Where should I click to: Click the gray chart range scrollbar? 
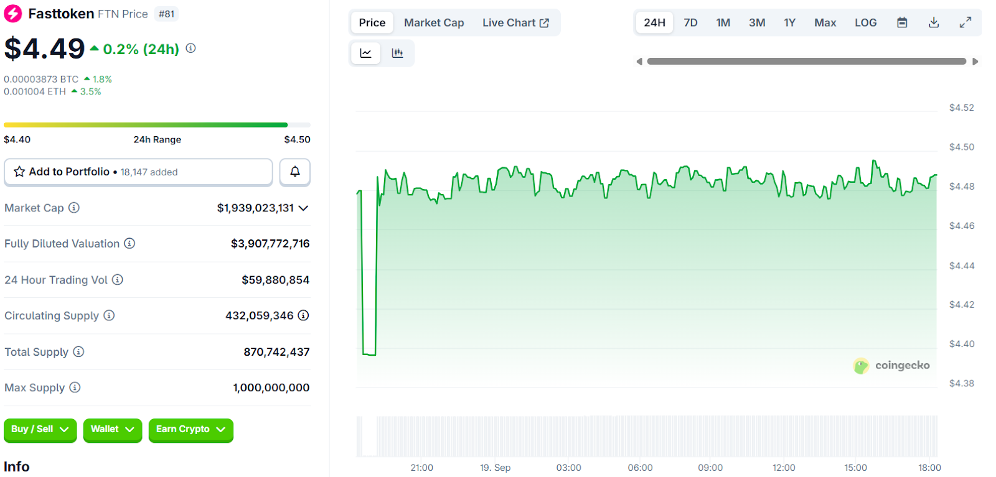tap(807, 62)
